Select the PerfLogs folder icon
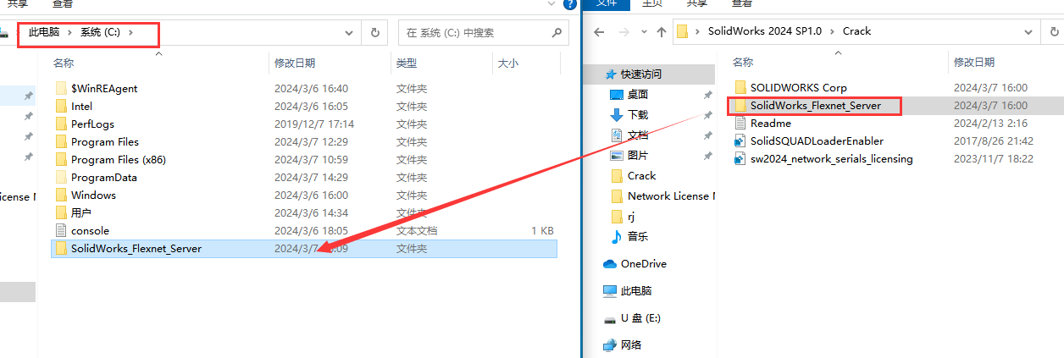 point(60,124)
